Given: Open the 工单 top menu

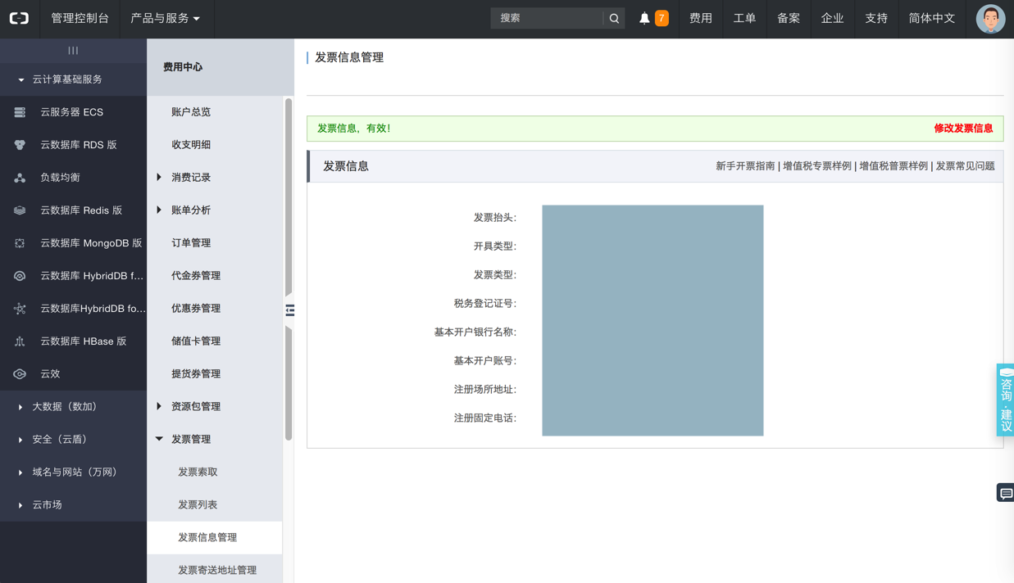Looking at the screenshot, I should [x=744, y=18].
